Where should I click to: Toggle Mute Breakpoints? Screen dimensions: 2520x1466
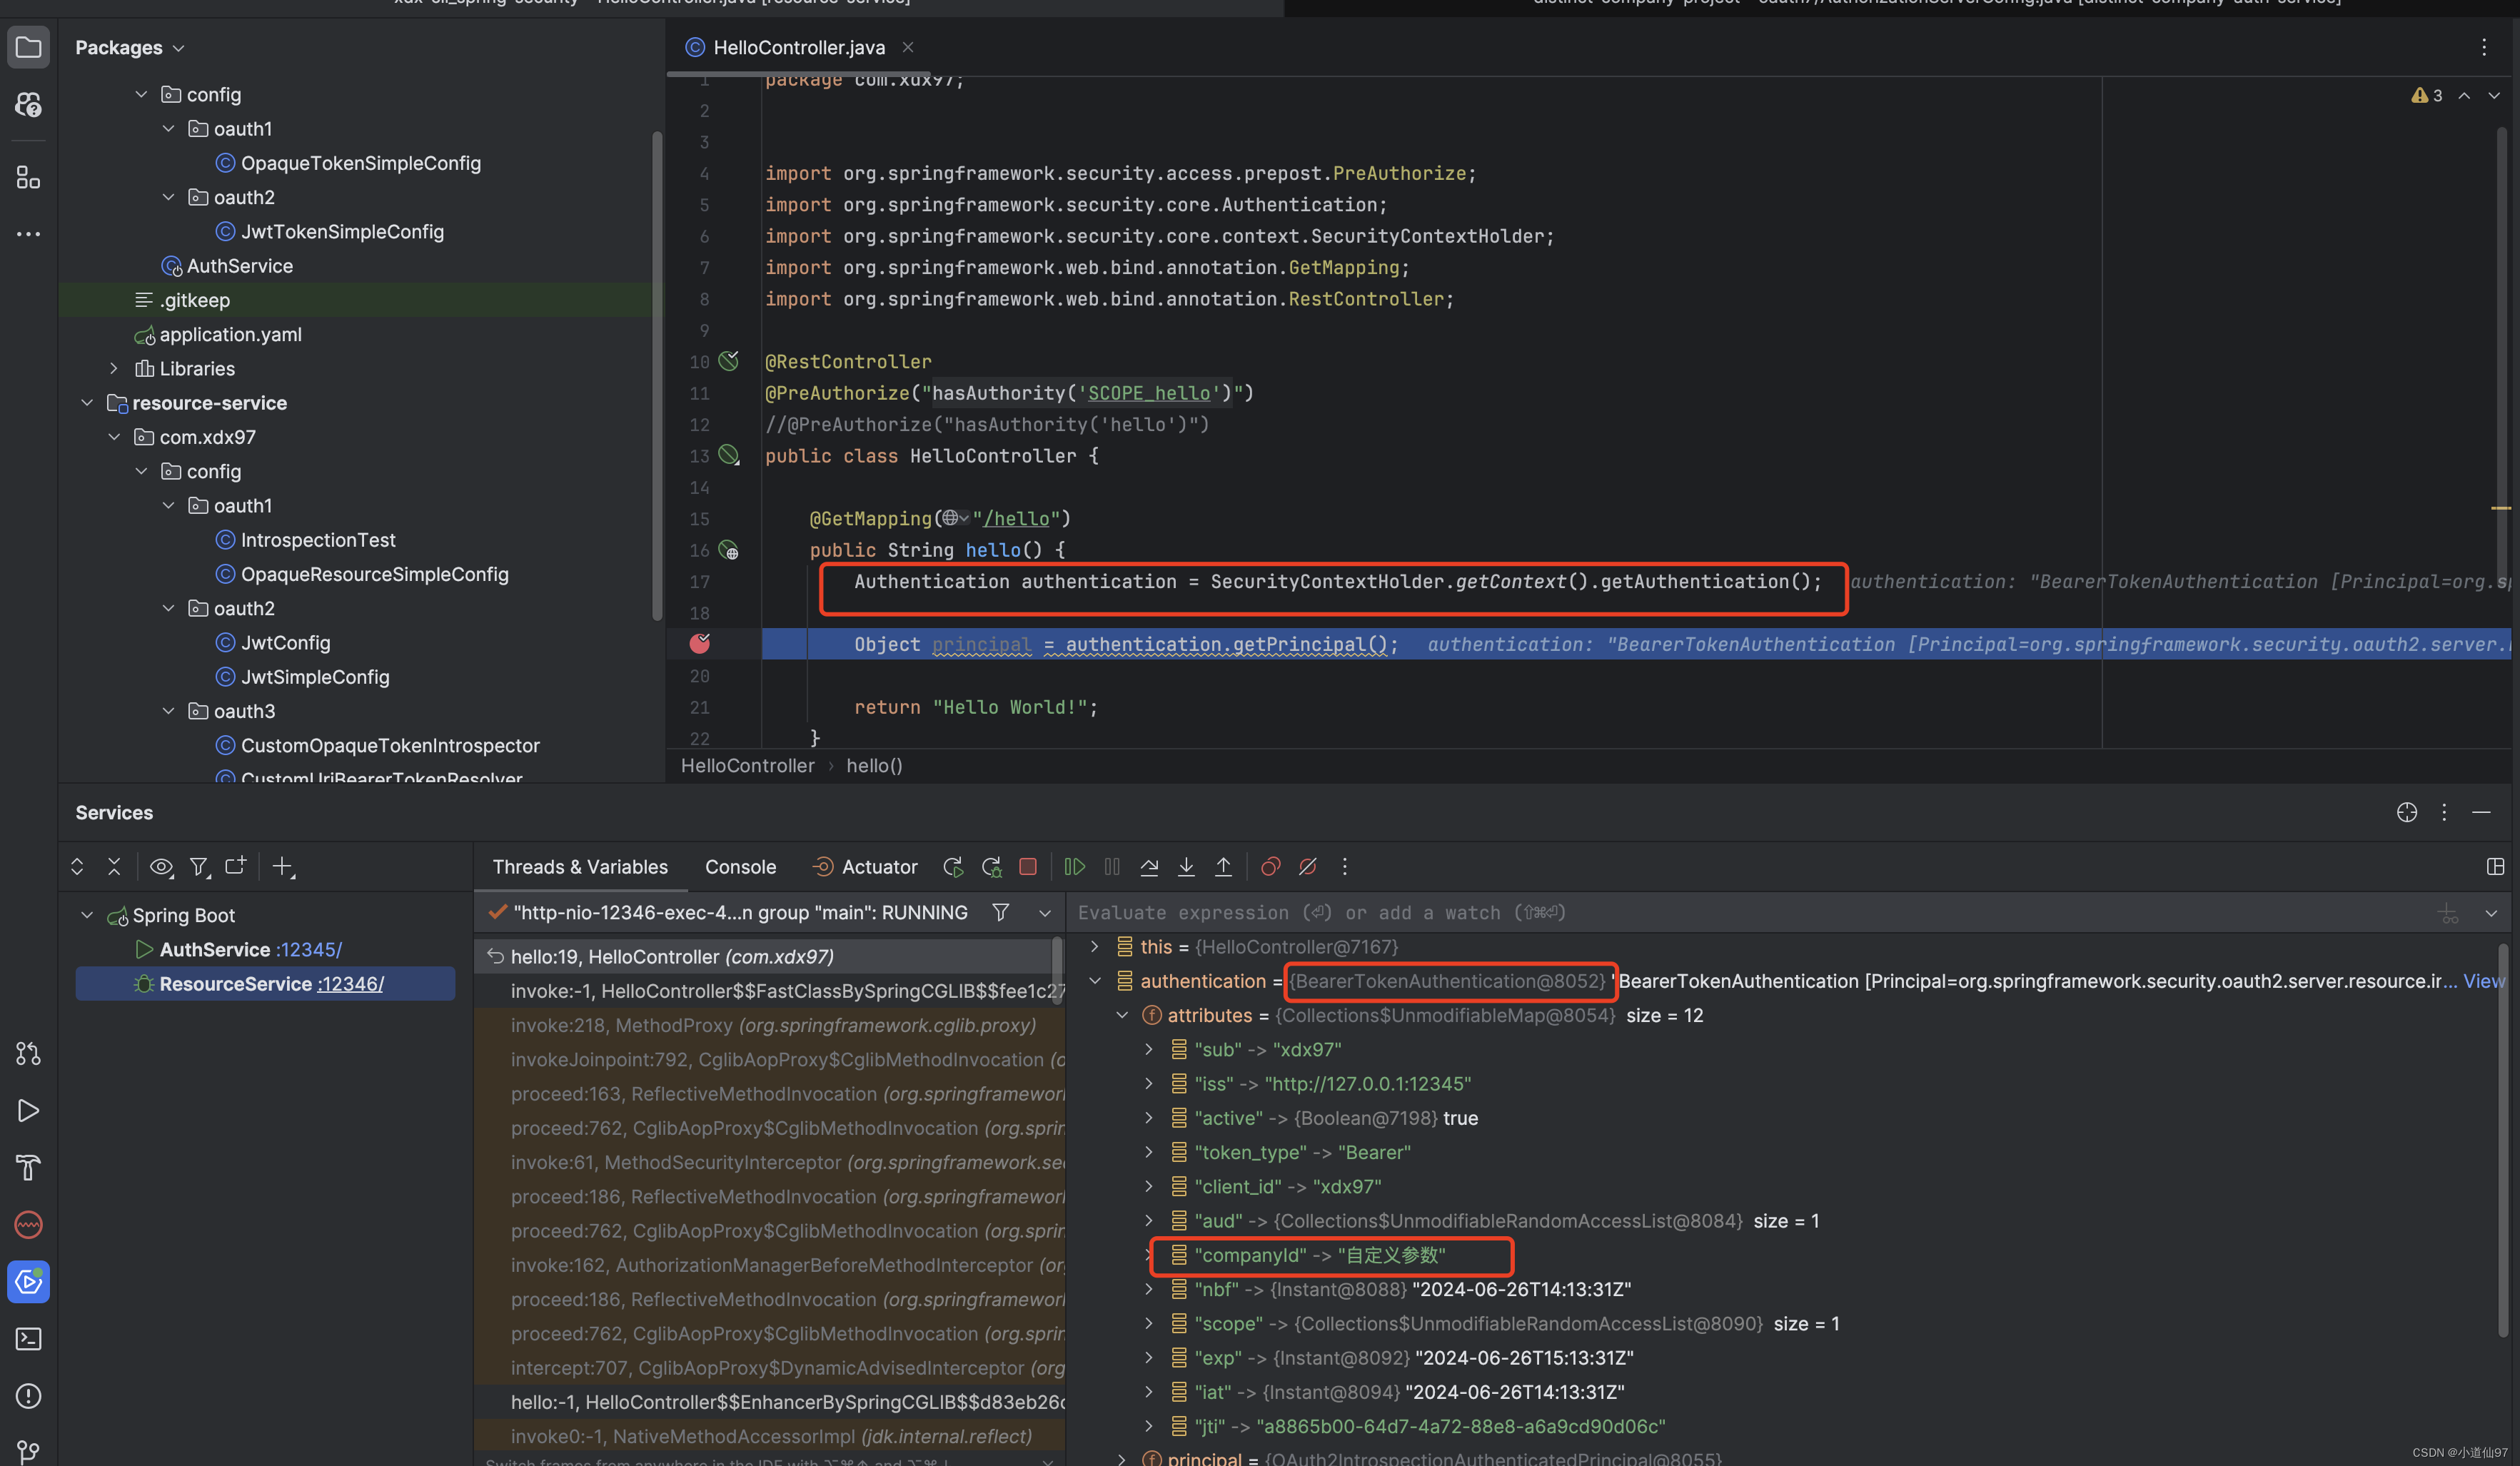(1307, 867)
